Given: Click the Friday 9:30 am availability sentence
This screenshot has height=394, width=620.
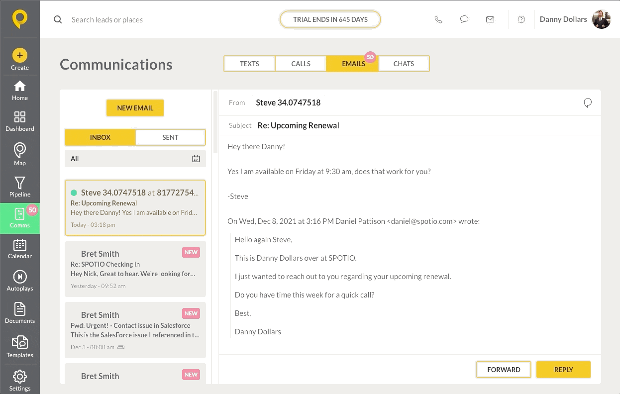Looking at the screenshot, I should pyautogui.click(x=329, y=172).
